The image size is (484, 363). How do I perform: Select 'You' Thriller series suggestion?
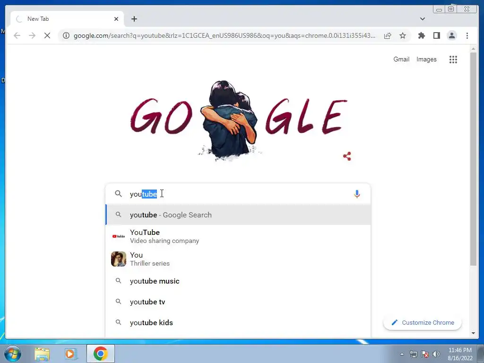[238, 259]
